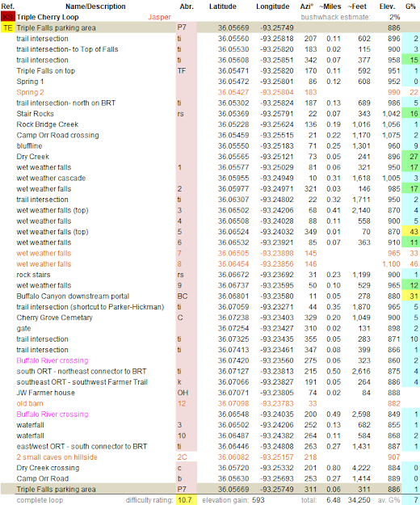Click the 'Abr.' column header

[187, 6]
